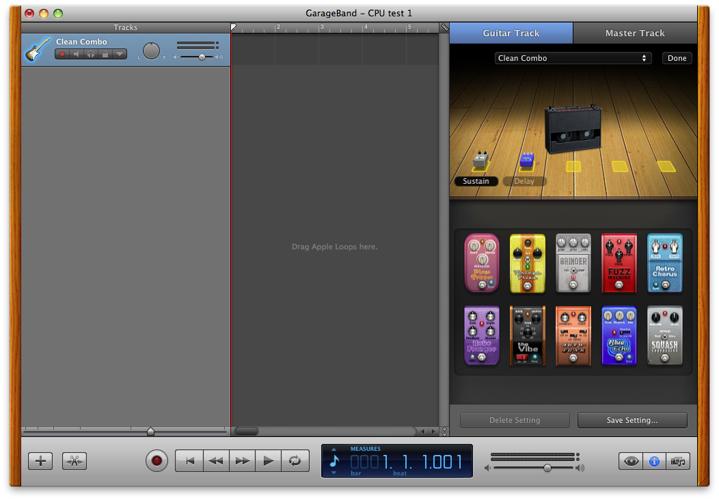Open the media browser button
719x500 pixels.
678,461
